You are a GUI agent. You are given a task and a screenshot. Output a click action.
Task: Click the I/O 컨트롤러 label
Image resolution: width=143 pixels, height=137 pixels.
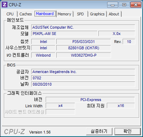pyautogui.click(x=18, y=55)
